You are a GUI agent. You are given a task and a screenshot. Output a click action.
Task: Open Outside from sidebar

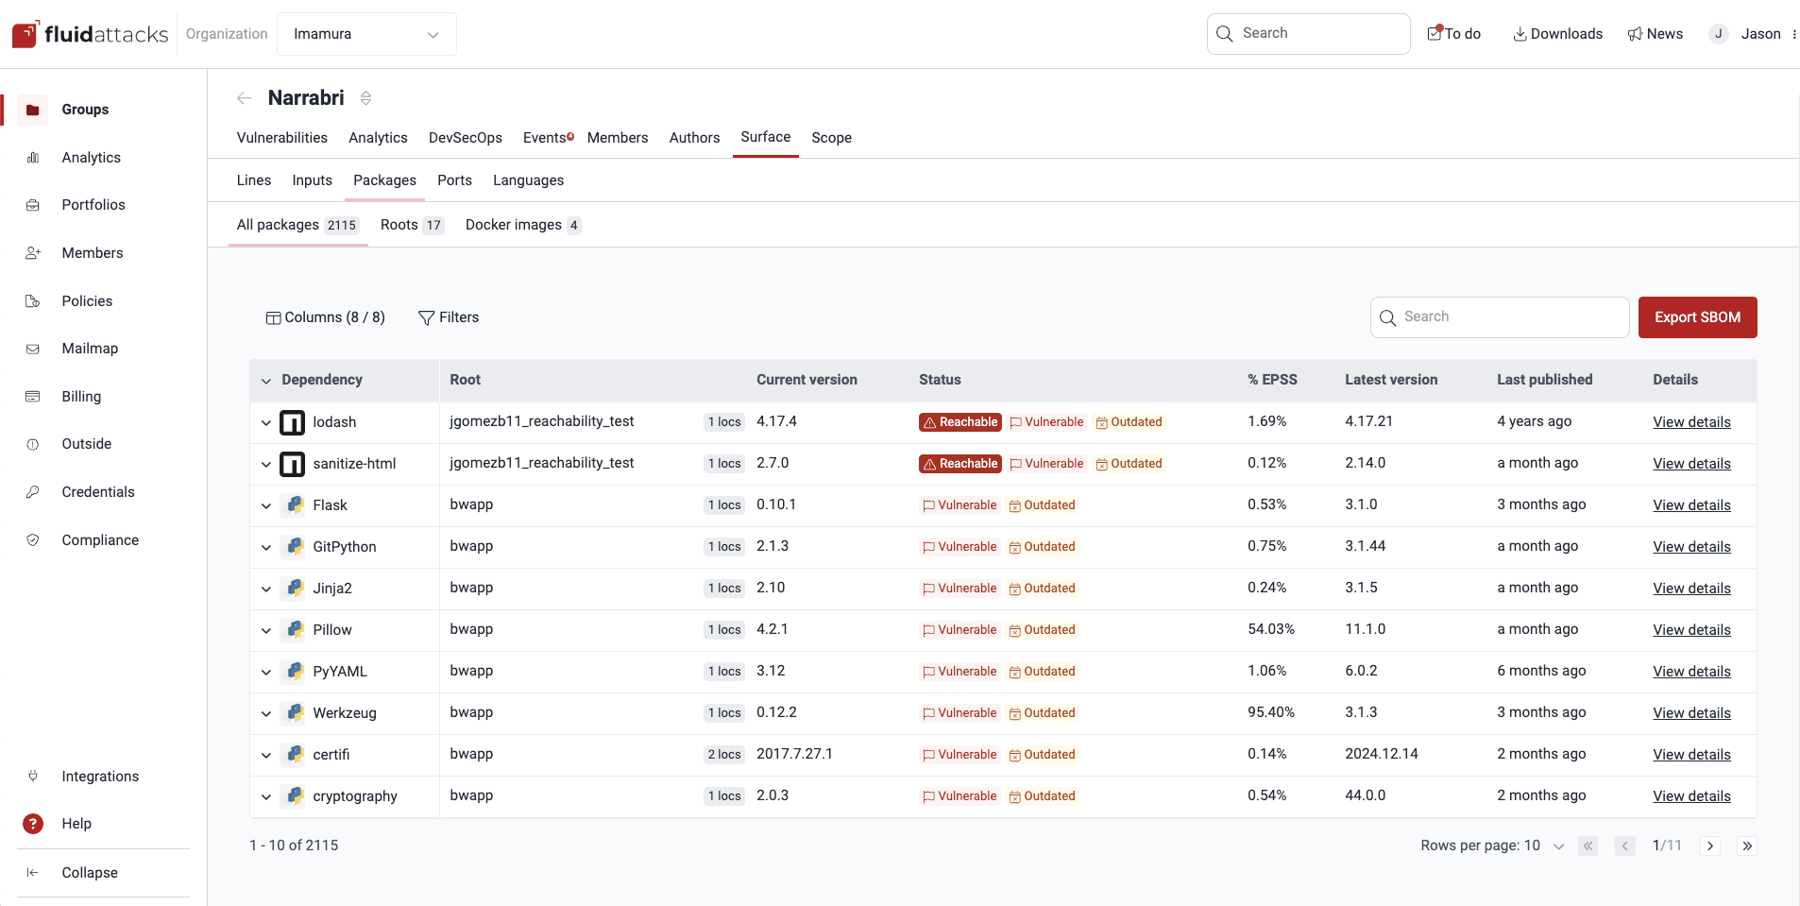[x=86, y=444]
